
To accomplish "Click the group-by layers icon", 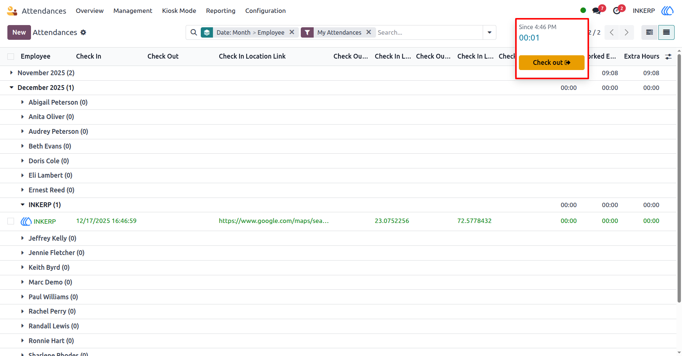I will click(207, 32).
